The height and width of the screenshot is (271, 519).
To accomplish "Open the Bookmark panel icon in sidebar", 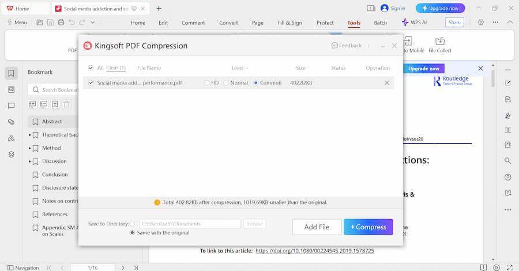I will point(12,73).
